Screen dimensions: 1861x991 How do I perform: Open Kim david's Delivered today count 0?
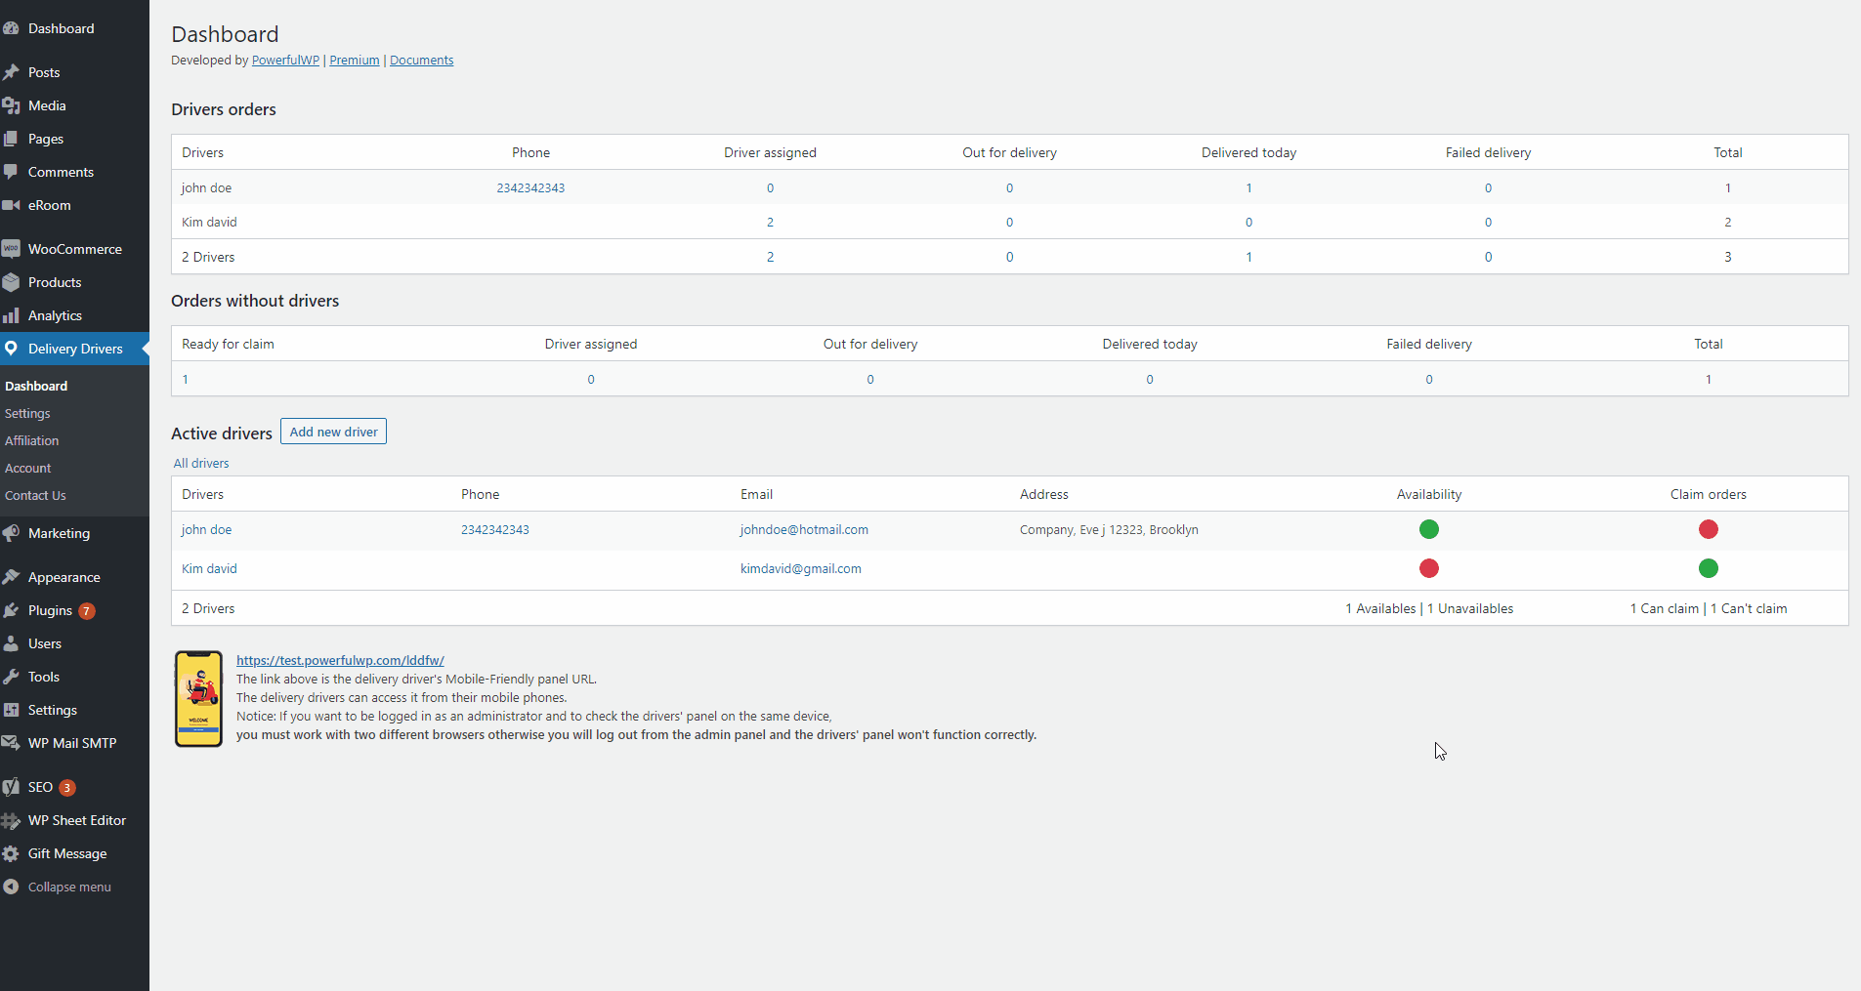(1248, 222)
